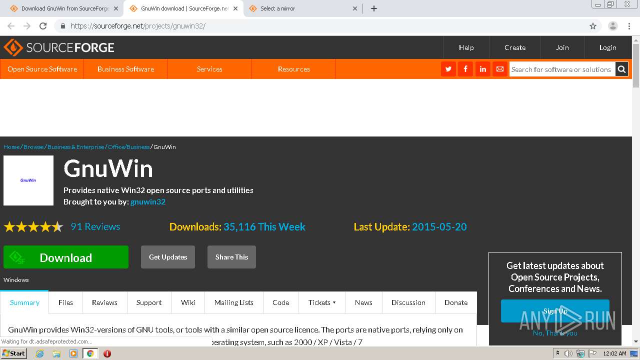Open the Chrome profile avatar icon
The height and width of the screenshot is (360, 640).
[613, 26]
